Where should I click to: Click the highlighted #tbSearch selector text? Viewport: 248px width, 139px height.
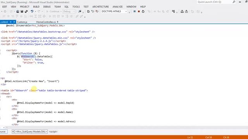[28, 56]
